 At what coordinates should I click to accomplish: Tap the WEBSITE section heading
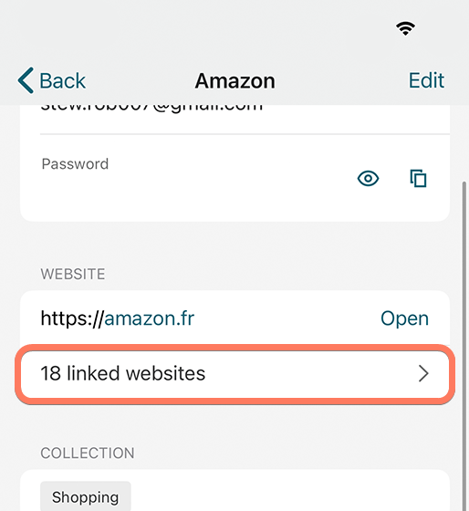(x=73, y=274)
